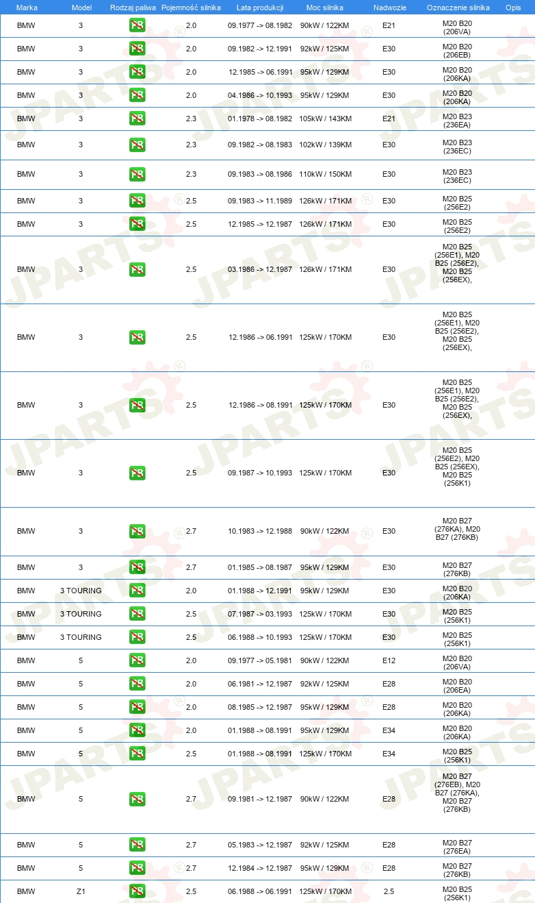This screenshot has width=535, height=903.
Task: Click the fuel icon in the 12.1986 -> 06.1991 row
Action: click(137, 337)
